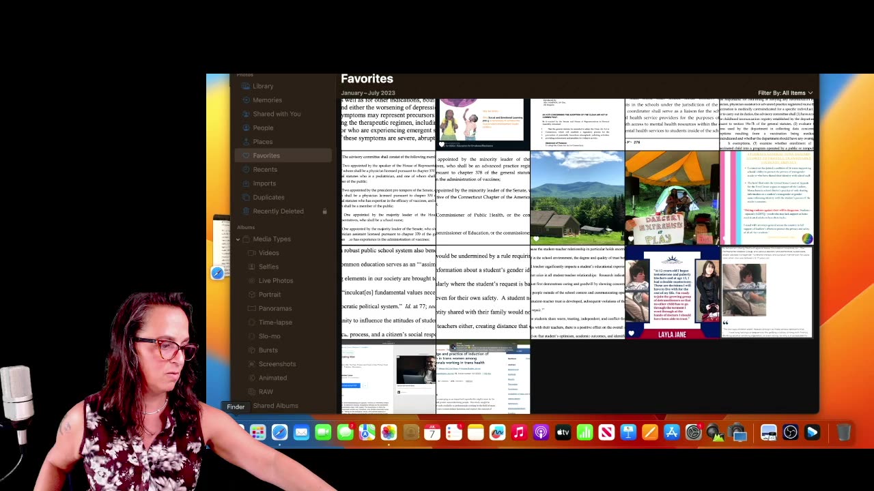Open Maps from the Dock
The width and height of the screenshot is (874, 491).
pos(367,432)
